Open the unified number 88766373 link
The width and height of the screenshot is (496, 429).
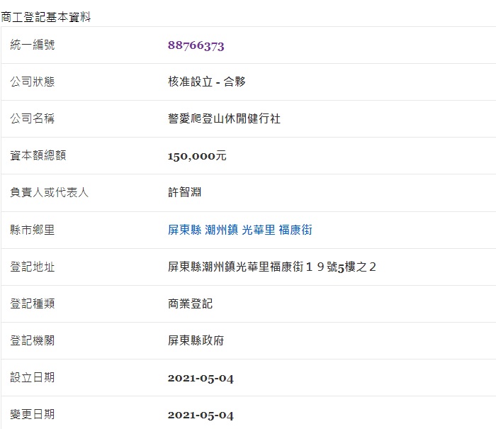click(x=196, y=45)
